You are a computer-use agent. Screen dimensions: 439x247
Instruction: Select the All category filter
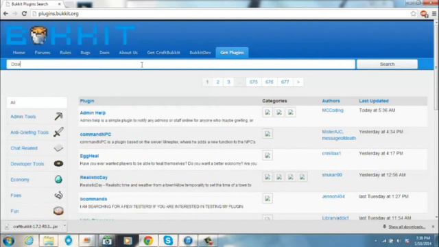[x=36, y=102]
